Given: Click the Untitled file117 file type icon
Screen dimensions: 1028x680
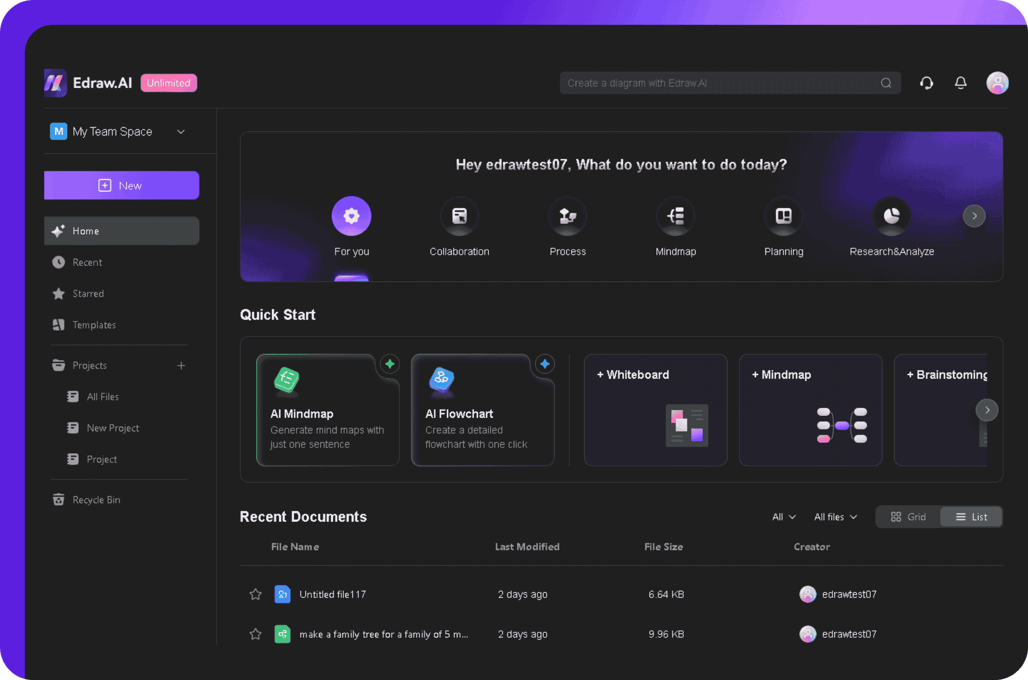Looking at the screenshot, I should pos(282,594).
